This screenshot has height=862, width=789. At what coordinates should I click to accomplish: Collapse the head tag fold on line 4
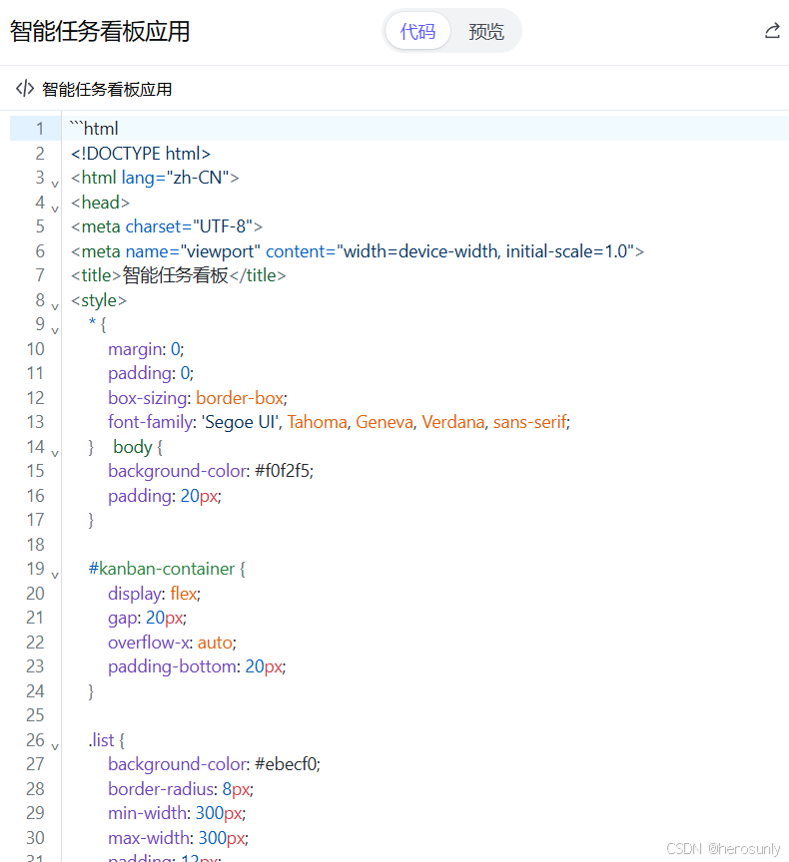[55, 209]
